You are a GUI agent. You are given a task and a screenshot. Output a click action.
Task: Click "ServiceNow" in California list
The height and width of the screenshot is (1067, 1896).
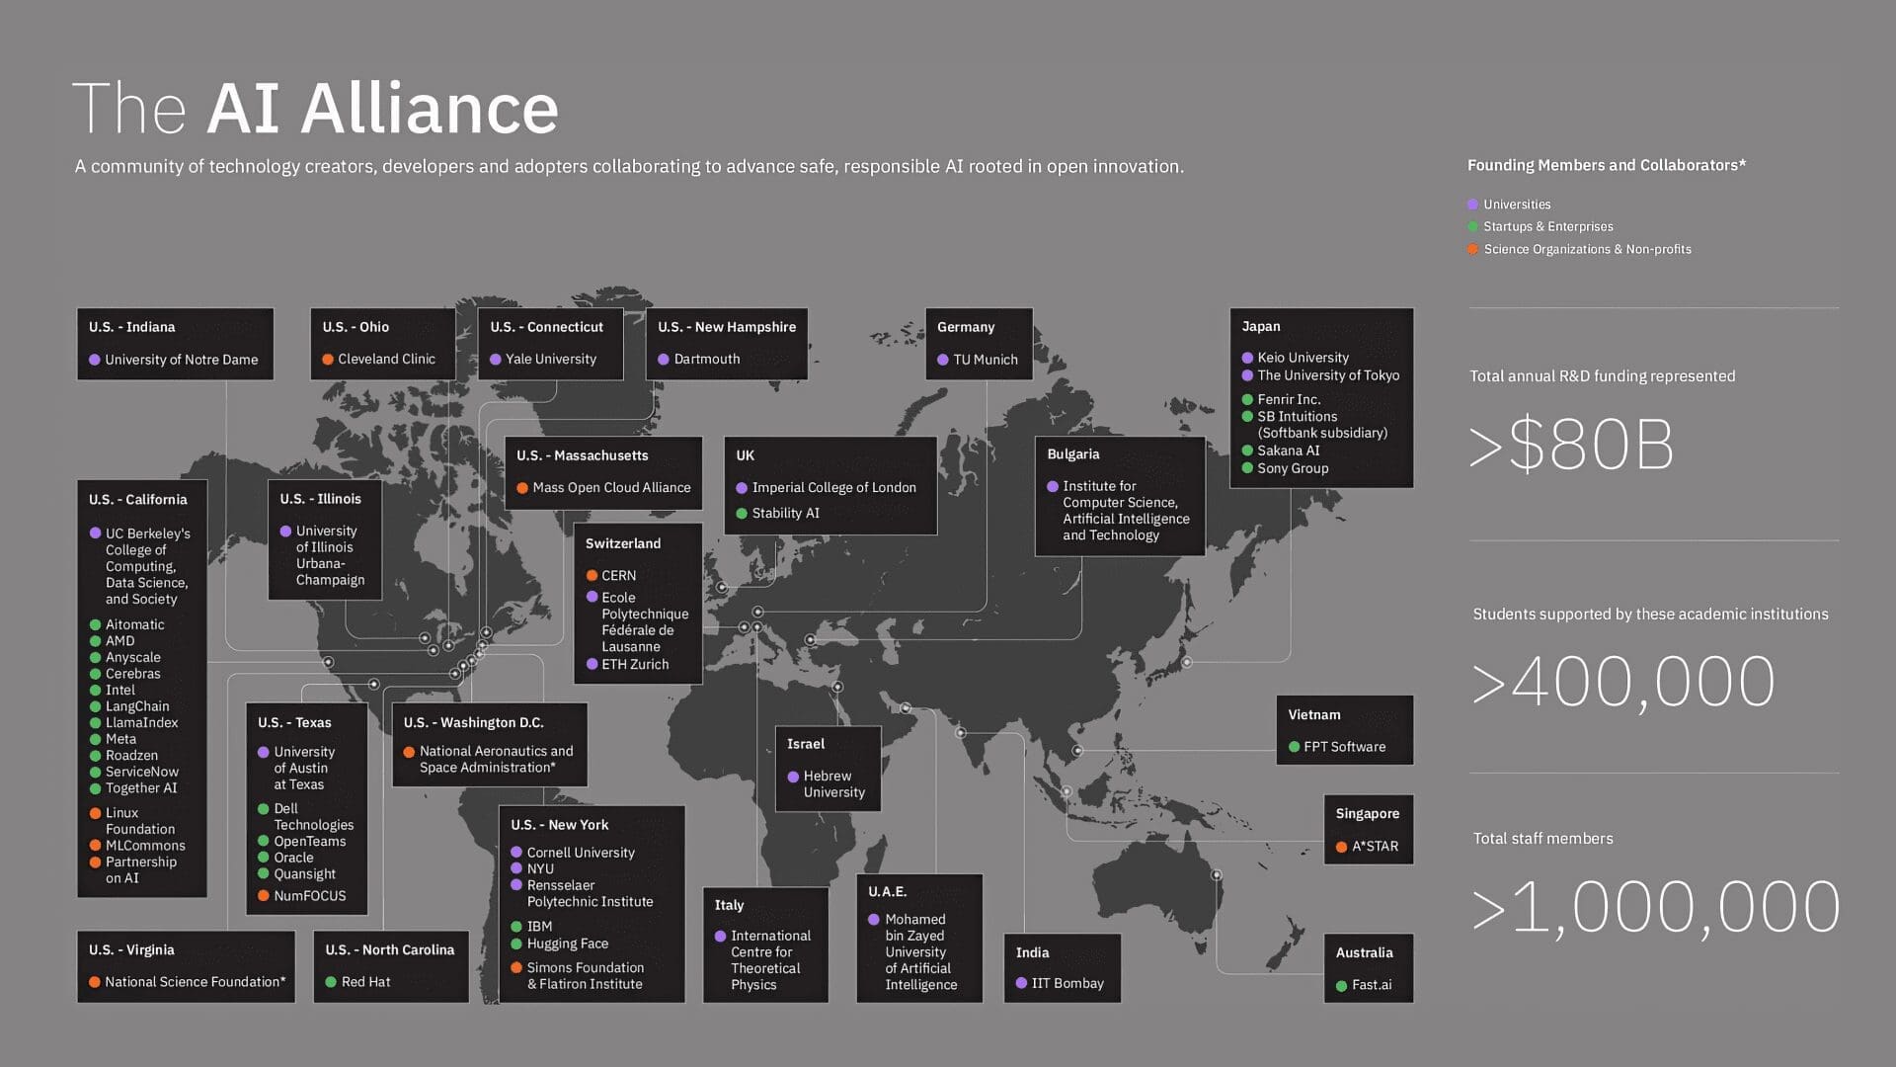pos(142,772)
